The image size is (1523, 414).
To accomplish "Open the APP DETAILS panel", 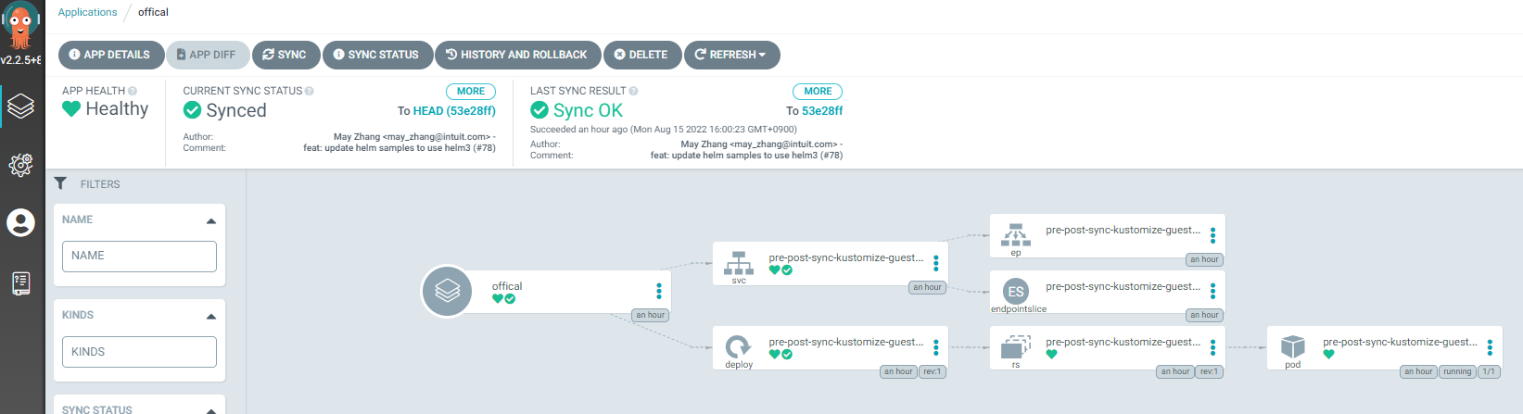I will (110, 55).
